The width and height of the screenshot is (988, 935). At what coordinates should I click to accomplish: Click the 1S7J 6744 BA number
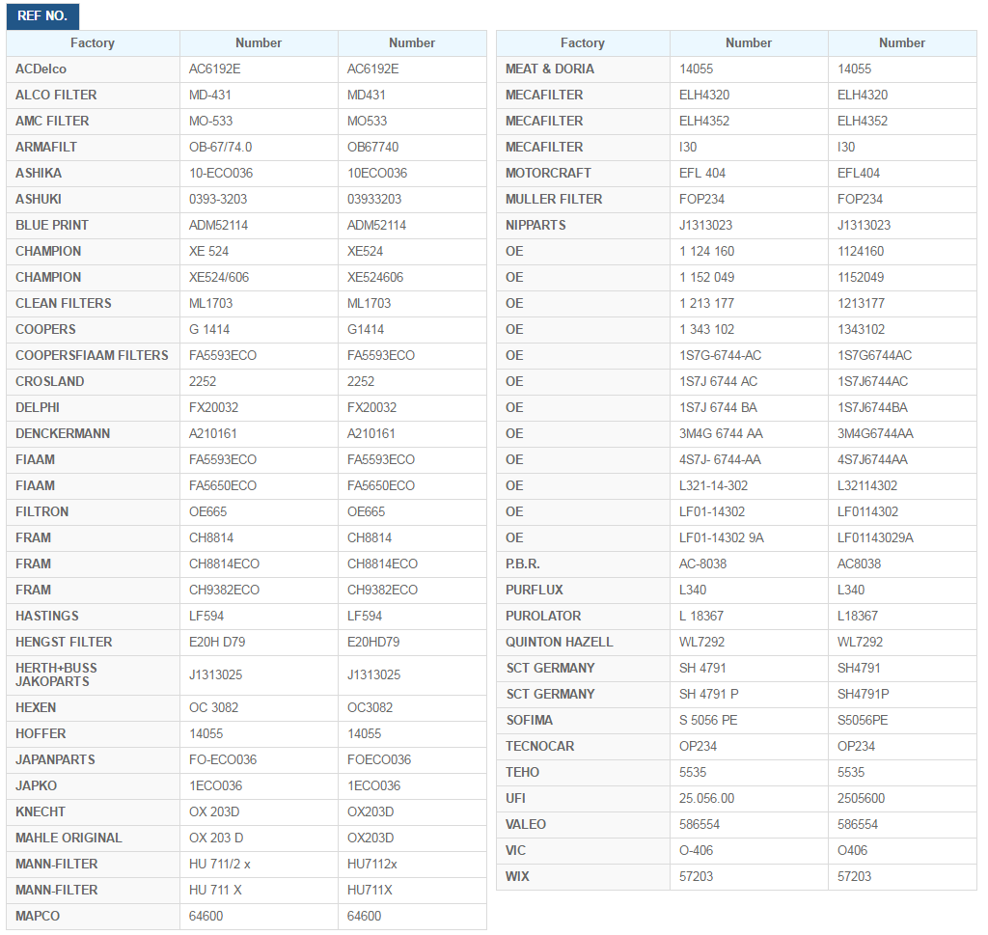[x=718, y=407]
